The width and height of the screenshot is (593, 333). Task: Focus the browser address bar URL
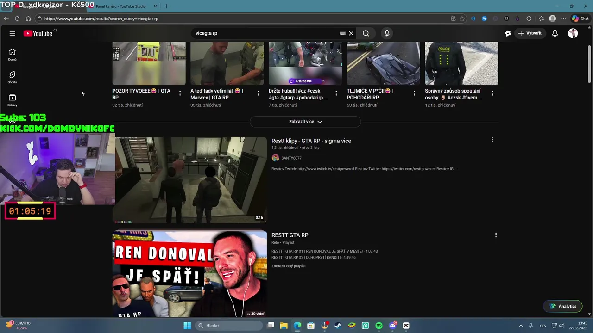(x=101, y=18)
